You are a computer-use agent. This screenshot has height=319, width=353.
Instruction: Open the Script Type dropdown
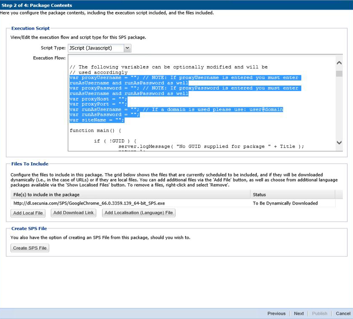tap(127, 48)
